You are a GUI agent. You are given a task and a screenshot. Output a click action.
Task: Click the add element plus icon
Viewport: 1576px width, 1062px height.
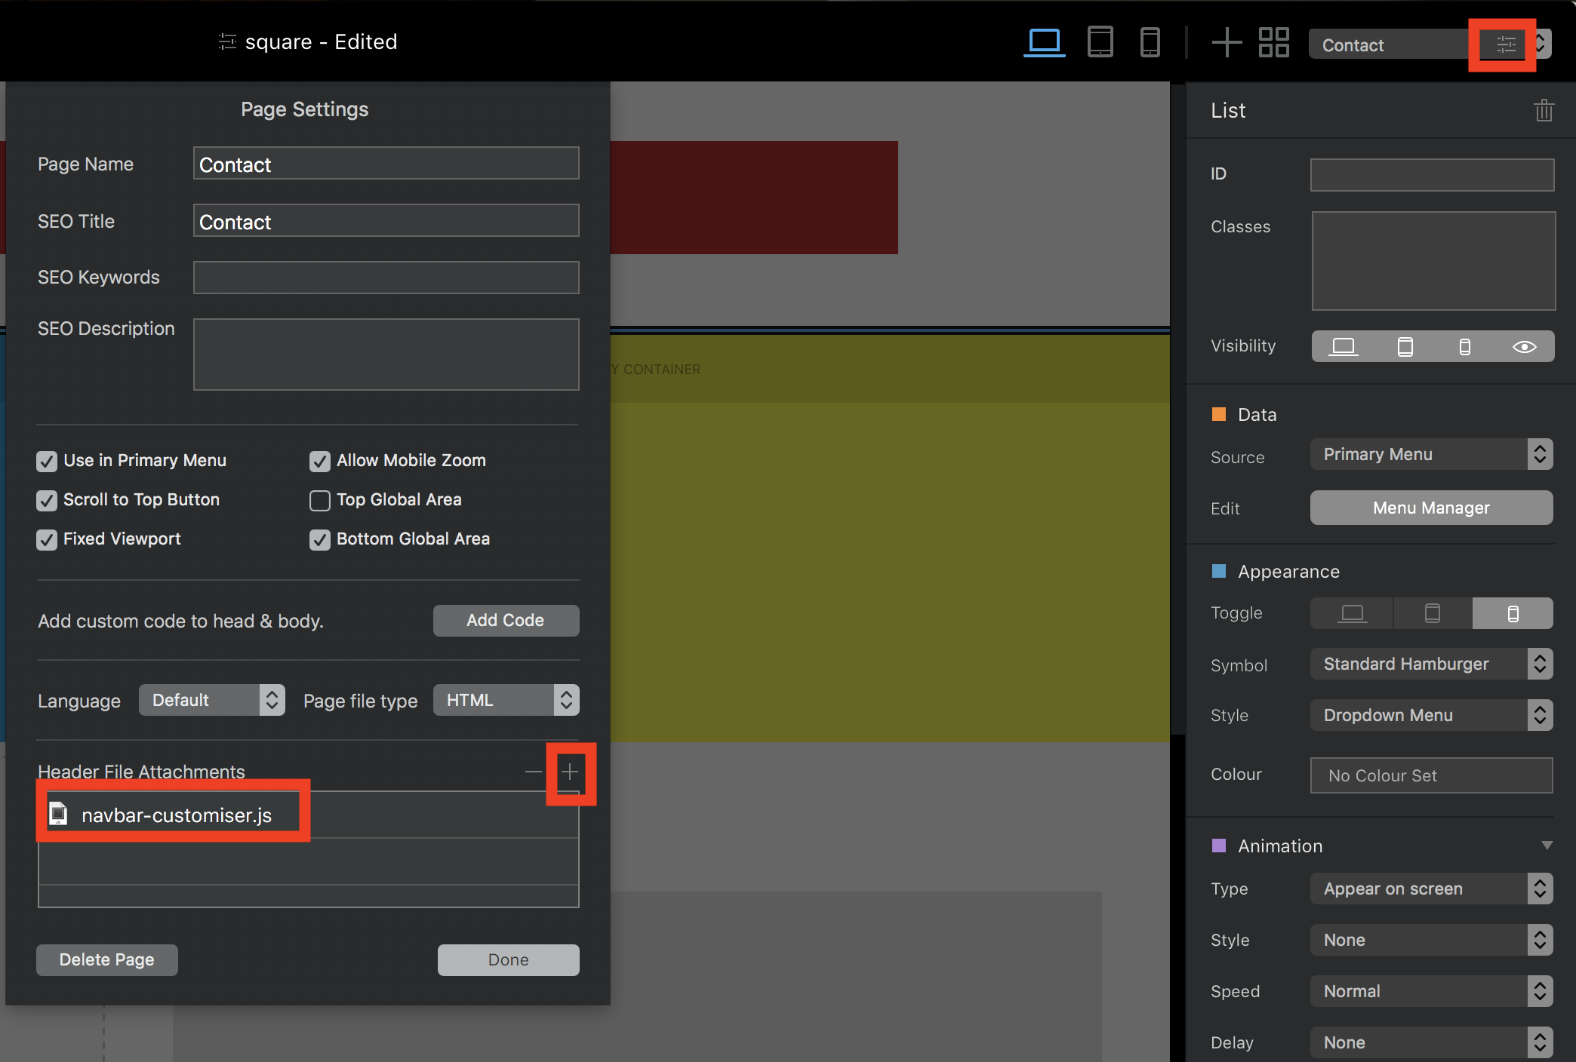click(x=1227, y=42)
